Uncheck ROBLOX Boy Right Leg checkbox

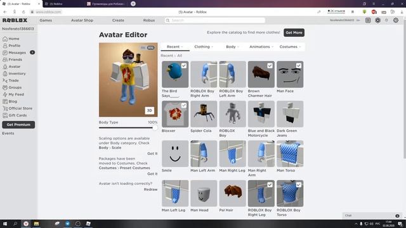point(270,185)
